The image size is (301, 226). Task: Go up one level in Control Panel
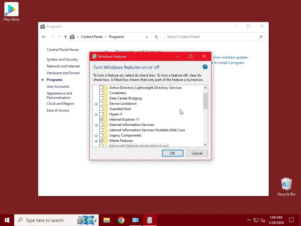point(66,37)
